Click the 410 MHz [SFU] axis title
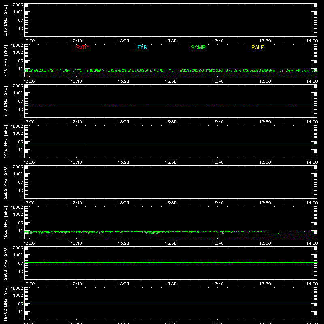Screen dimensions: 324x324 pos(5,60)
